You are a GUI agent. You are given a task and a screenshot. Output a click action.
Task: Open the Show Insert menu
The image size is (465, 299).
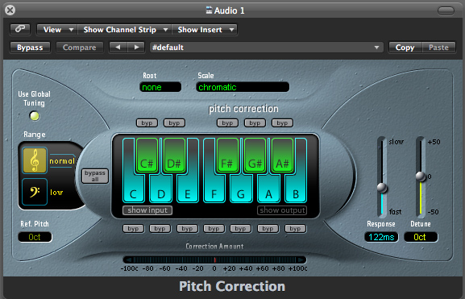tap(205, 30)
